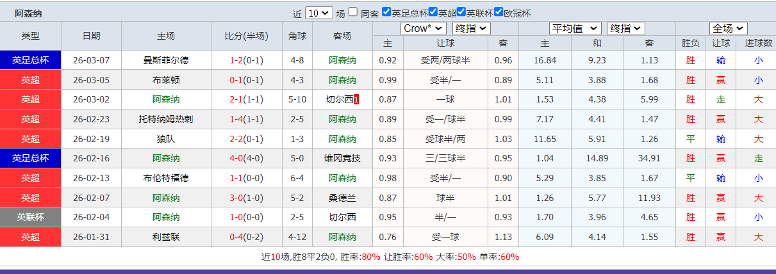Click the home odds value 7.17
Image resolution: width=776 pixels, height=274 pixels.
tap(544, 119)
